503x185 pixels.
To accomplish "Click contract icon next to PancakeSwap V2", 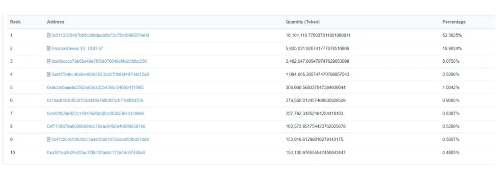I will coord(49,49).
